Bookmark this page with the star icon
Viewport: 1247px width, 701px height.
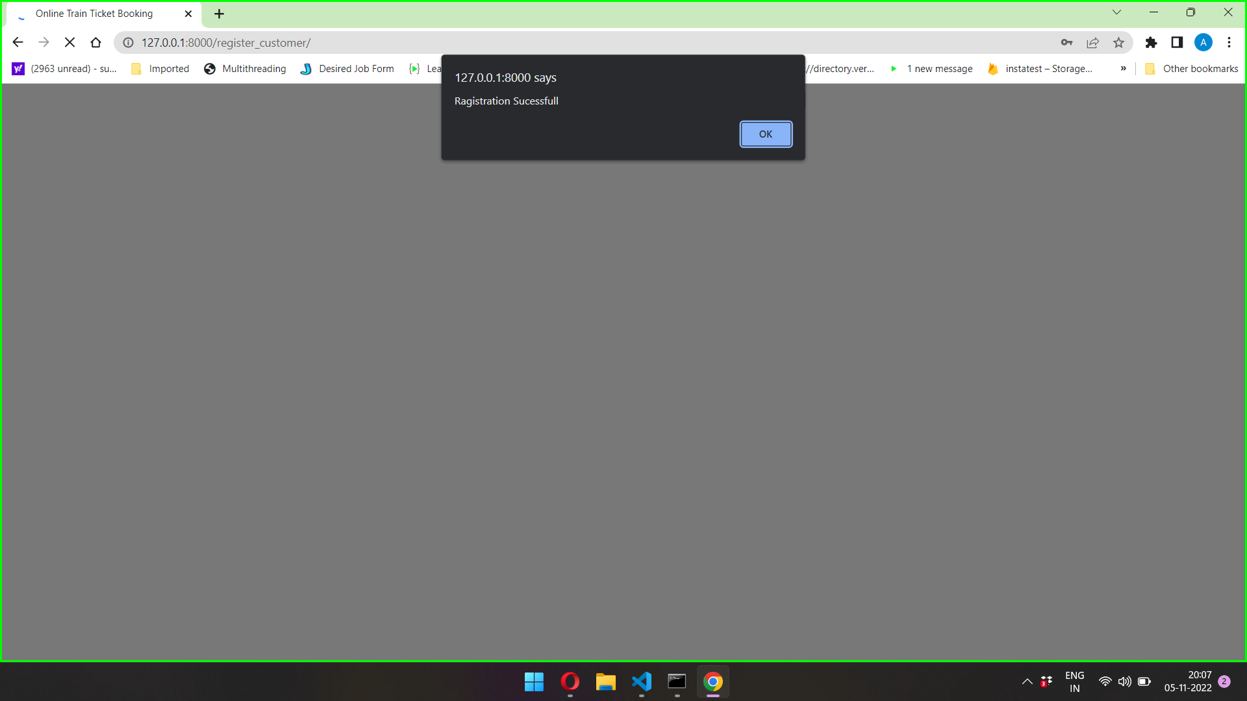(1119, 43)
